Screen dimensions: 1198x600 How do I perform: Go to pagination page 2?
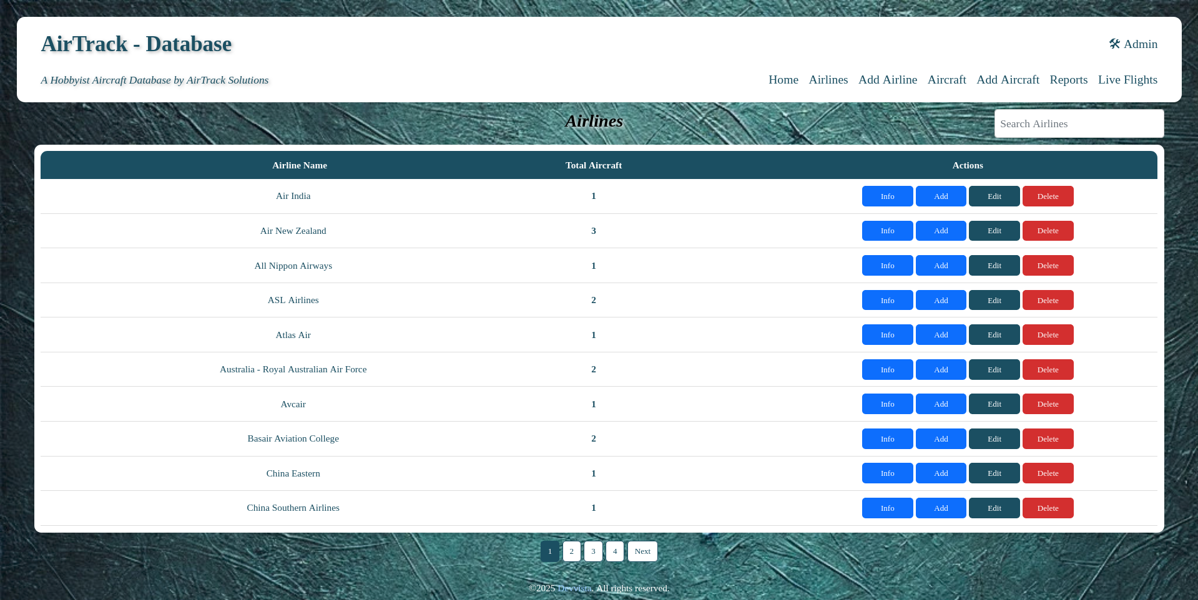[571, 551]
